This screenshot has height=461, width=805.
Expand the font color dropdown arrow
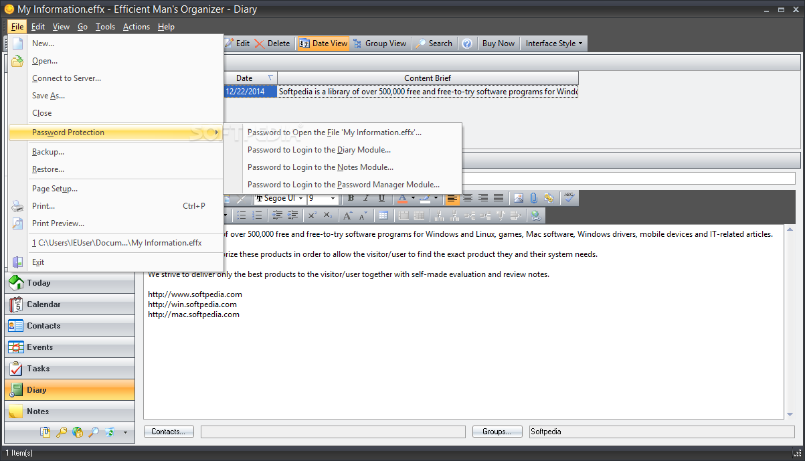413,198
